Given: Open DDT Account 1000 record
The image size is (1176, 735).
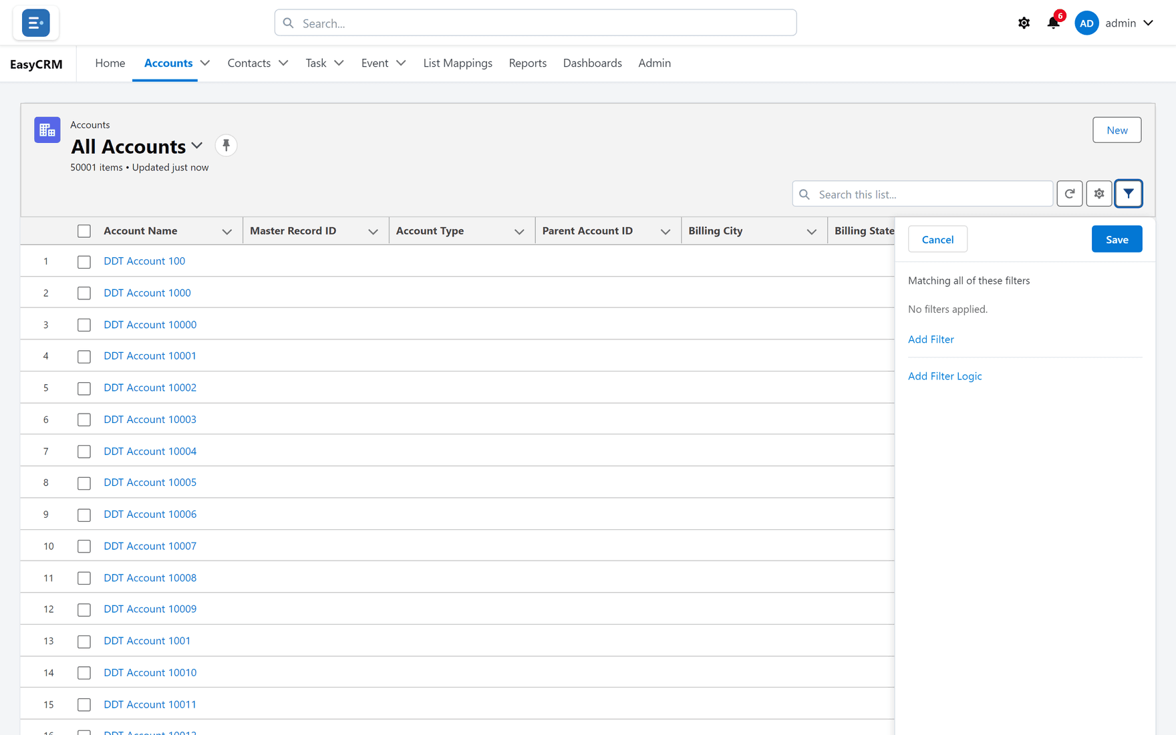Looking at the screenshot, I should pyautogui.click(x=147, y=293).
